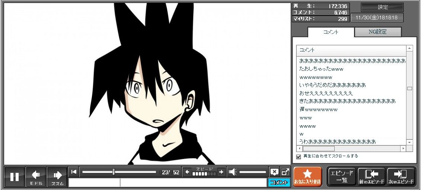Click the comment text input field
The image size is (421, 190).
pyautogui.click(x=193, y=183)
